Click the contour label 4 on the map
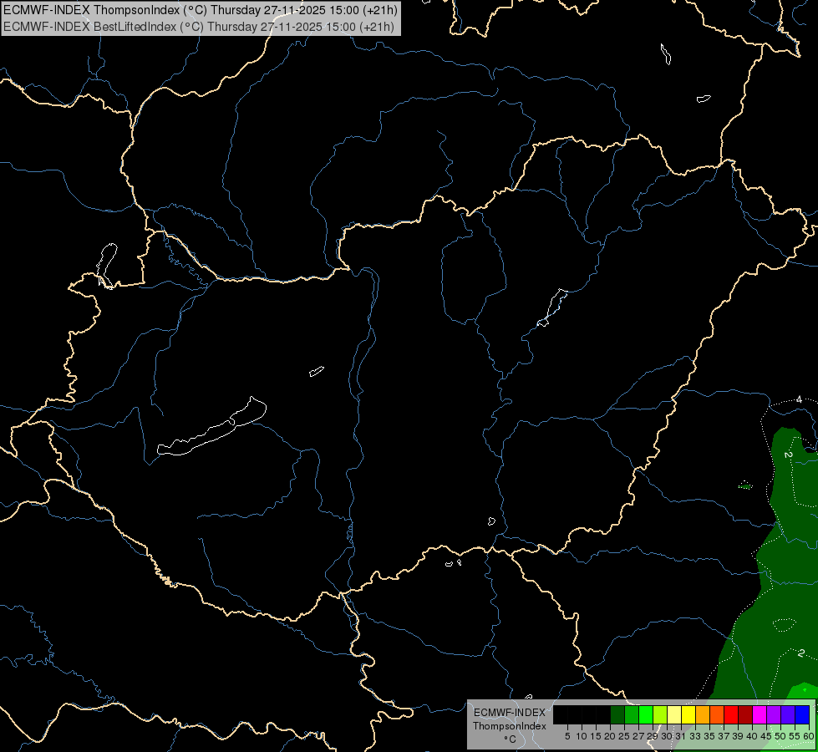Image resolution: width=818 pixels, height=752 pixels. coord(799,399)
